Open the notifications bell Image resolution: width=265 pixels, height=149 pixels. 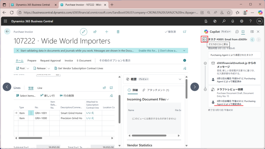point(233,21)
